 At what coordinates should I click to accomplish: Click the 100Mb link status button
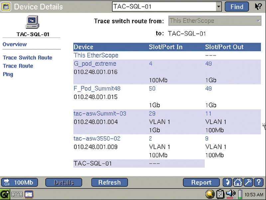coord(20,182)
